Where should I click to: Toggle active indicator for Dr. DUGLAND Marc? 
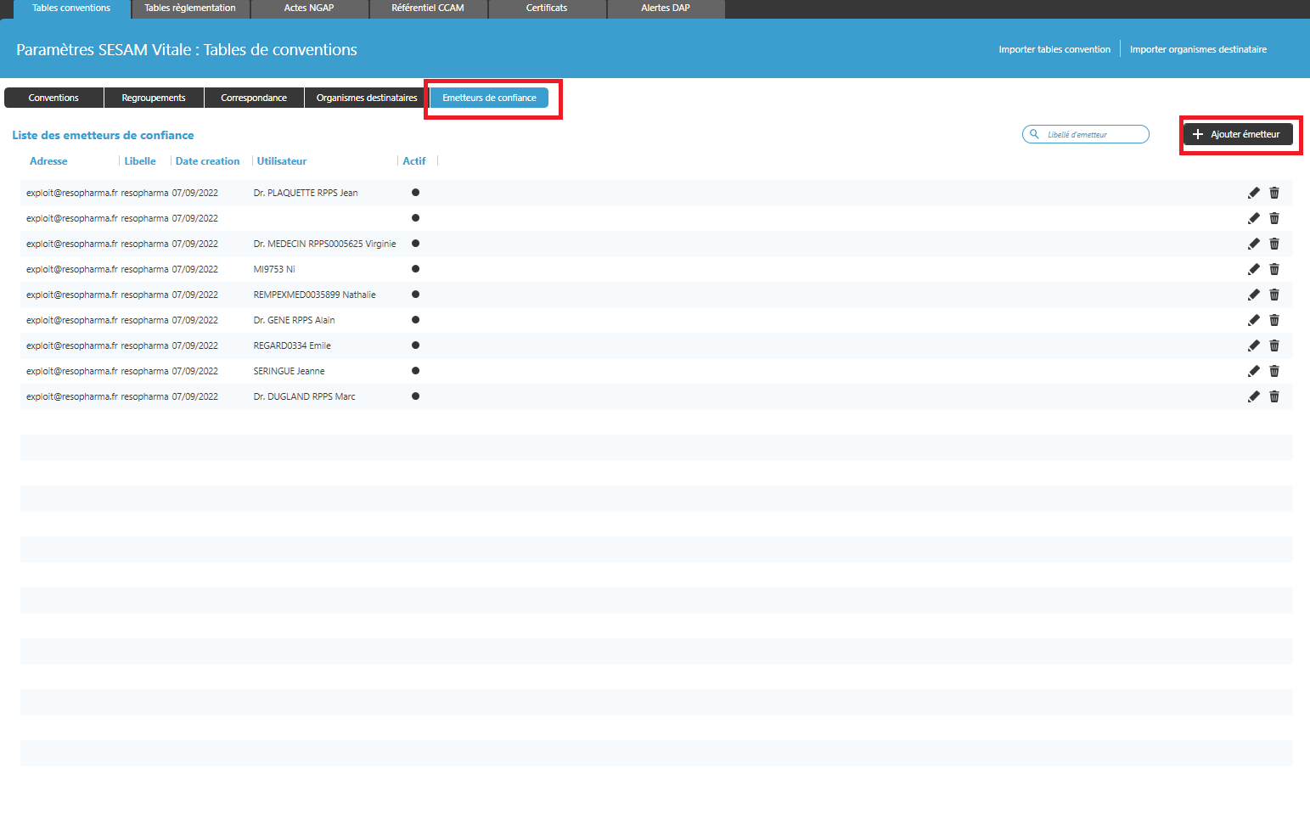415,396
